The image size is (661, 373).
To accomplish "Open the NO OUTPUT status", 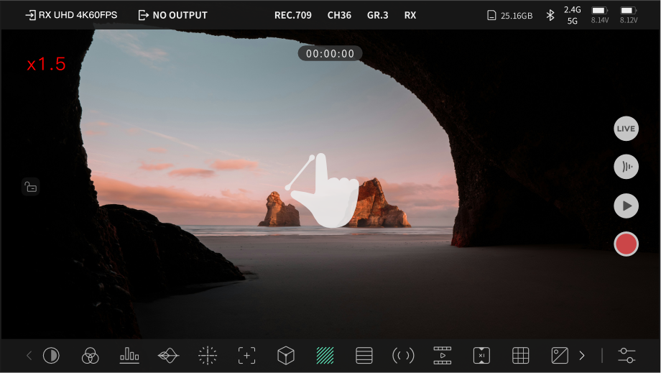I will click(173, 15).
